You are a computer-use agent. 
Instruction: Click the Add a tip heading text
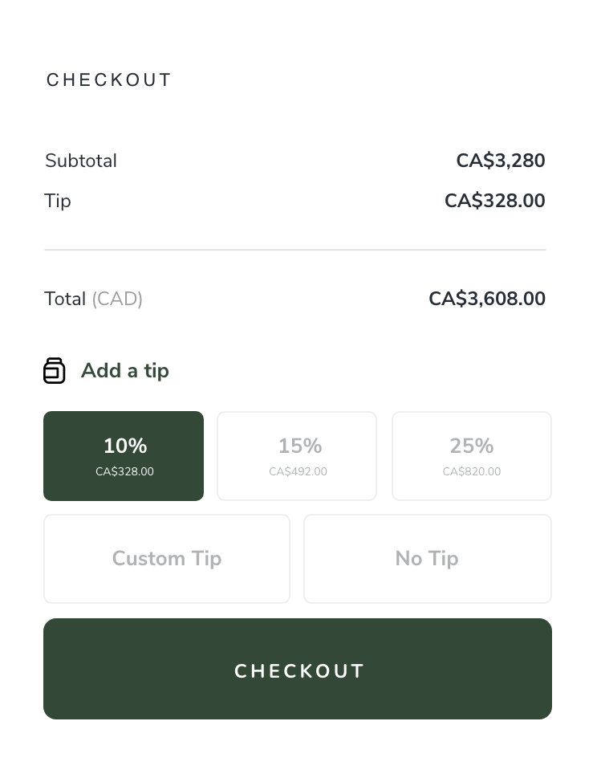(125, 370)
